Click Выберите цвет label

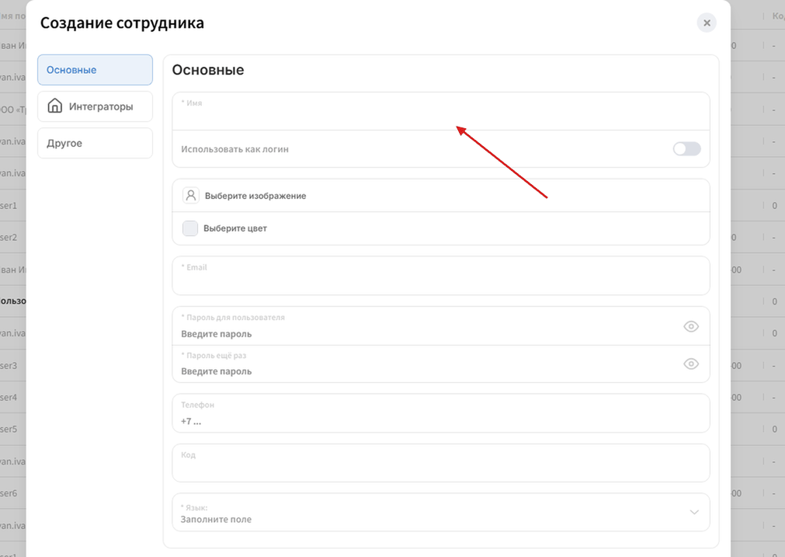coord(234,228)
